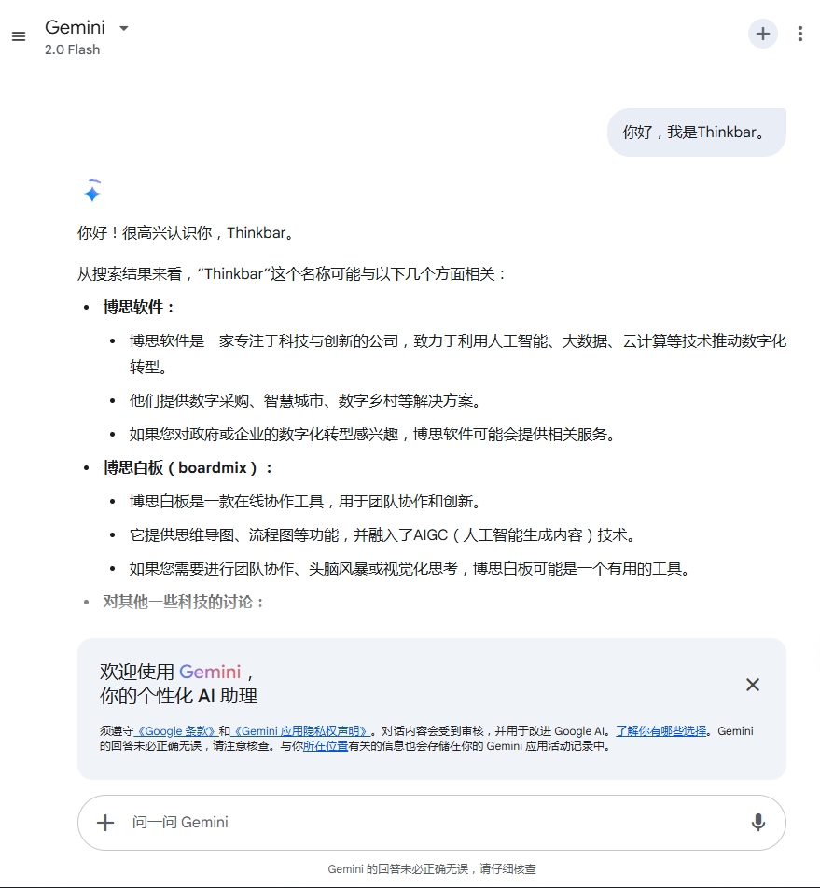The image size is (820, 888).
Task: Activate microphone voice input
Action: point(758,823)
